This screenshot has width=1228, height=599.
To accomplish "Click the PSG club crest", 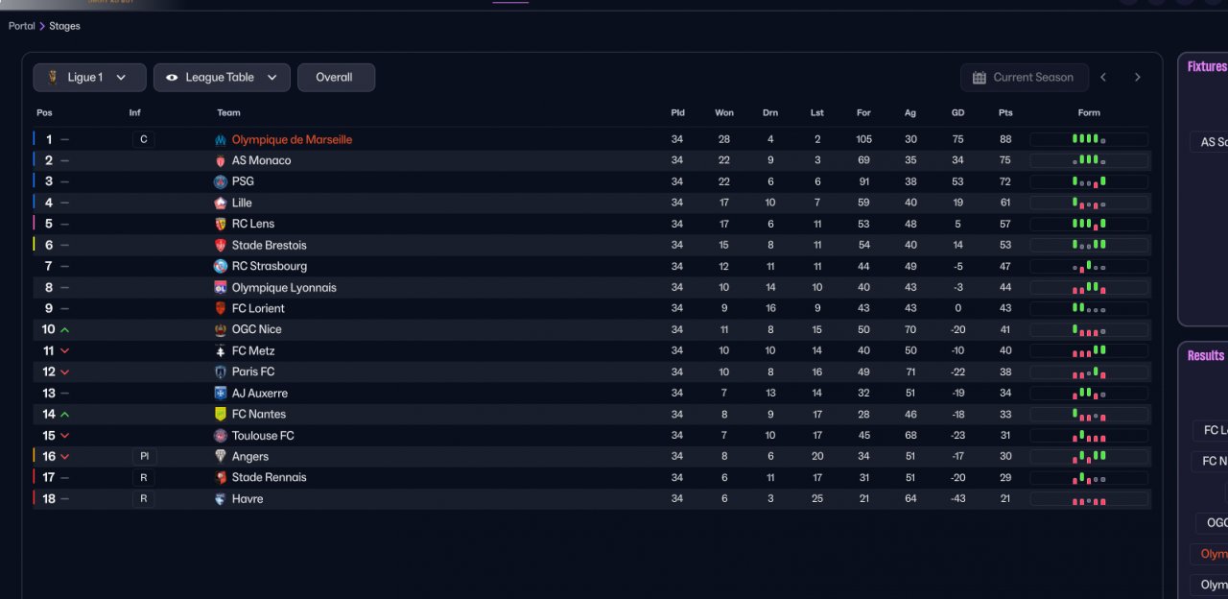I will pyautogui.click(x=221, y=182).
